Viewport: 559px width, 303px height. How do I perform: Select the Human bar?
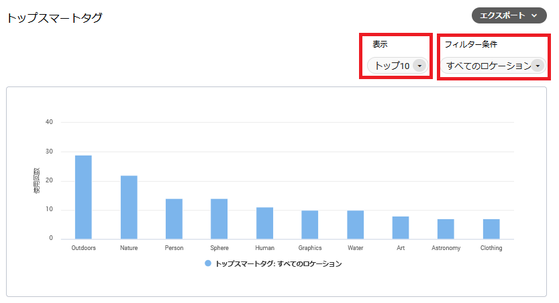(264, 223)
